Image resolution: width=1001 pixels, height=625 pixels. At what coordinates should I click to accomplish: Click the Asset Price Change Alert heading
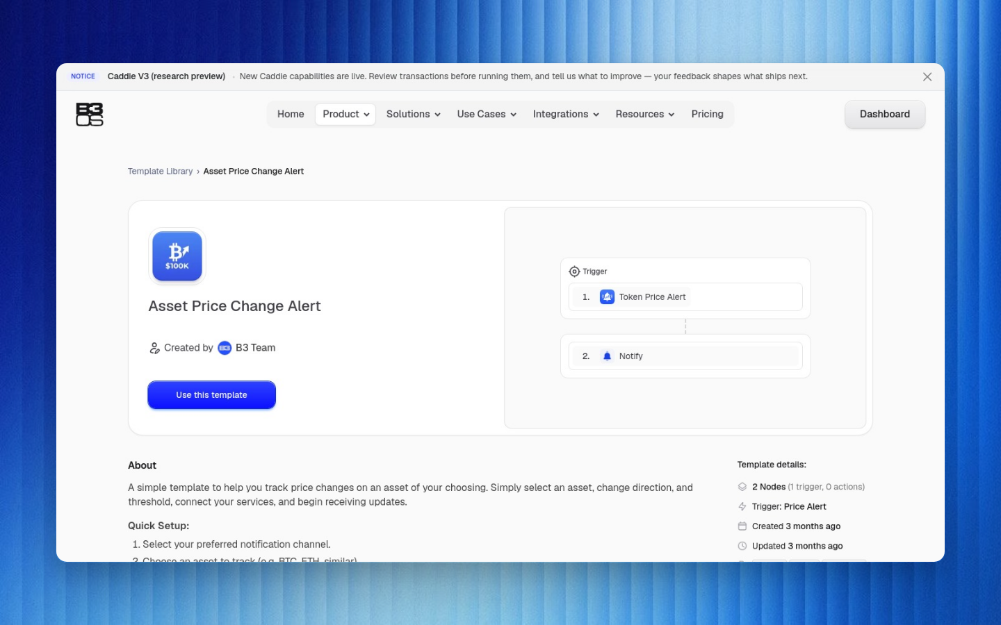click(x=234, y=306)
